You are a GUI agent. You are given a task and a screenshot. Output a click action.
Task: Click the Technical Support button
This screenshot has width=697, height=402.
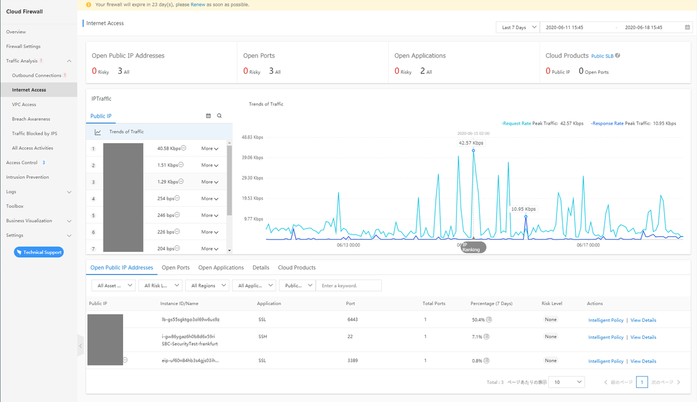[x=38, y=252]
